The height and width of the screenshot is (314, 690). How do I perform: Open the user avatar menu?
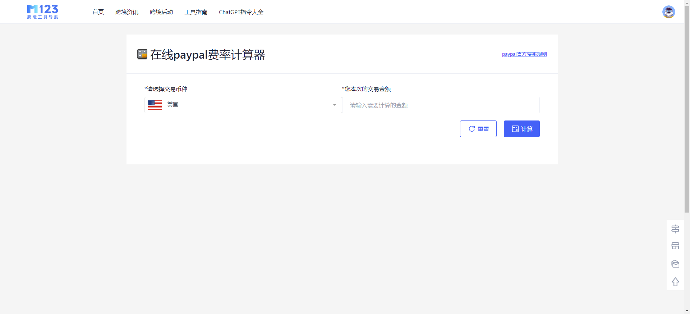coord(668,12)
